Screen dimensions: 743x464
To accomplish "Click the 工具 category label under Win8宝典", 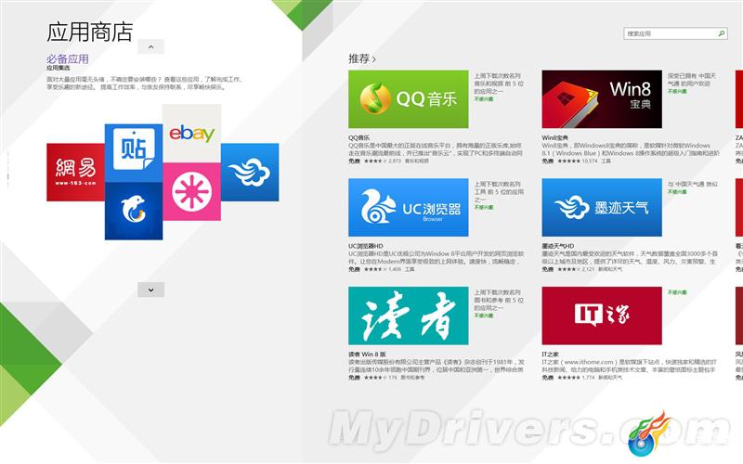I will (606, 161).
